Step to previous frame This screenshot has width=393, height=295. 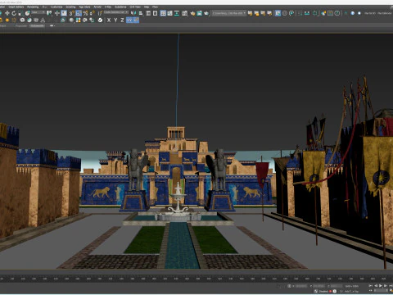click(376, 285)
